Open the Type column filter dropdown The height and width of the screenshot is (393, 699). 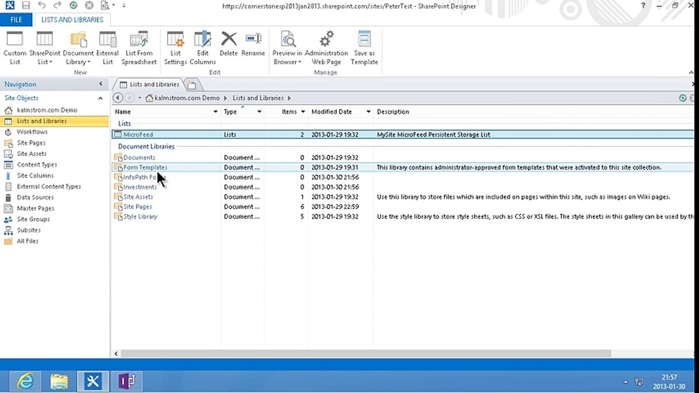point(259,112)
